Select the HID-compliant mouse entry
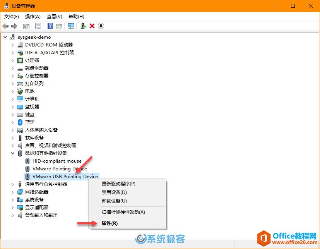Image resolution: width=320 pixels, height=249 pixels. coord(57,161)
